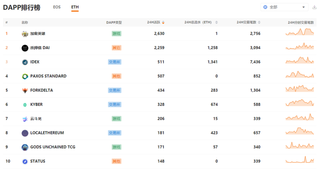Open the 云斗龙 name link
Screen dimensions: 319x171
[x=36, y=119]
